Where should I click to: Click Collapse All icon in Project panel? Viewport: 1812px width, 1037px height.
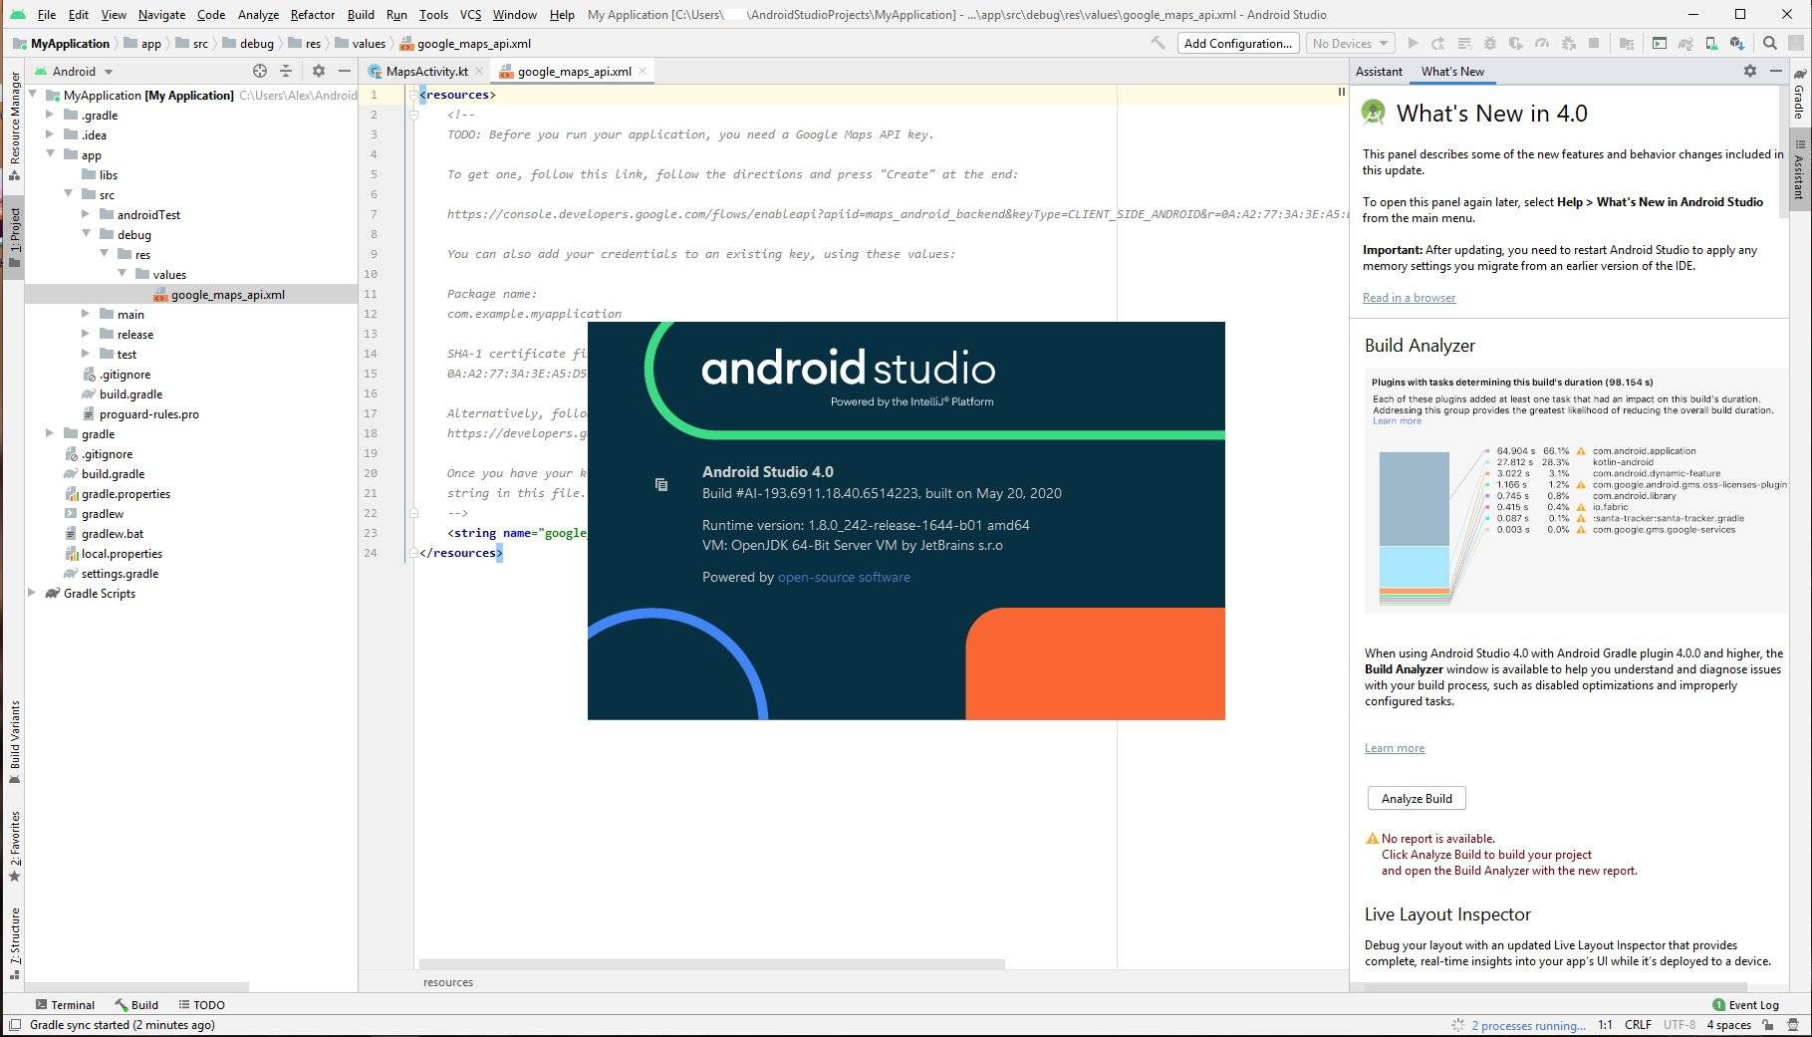[286, 71]
